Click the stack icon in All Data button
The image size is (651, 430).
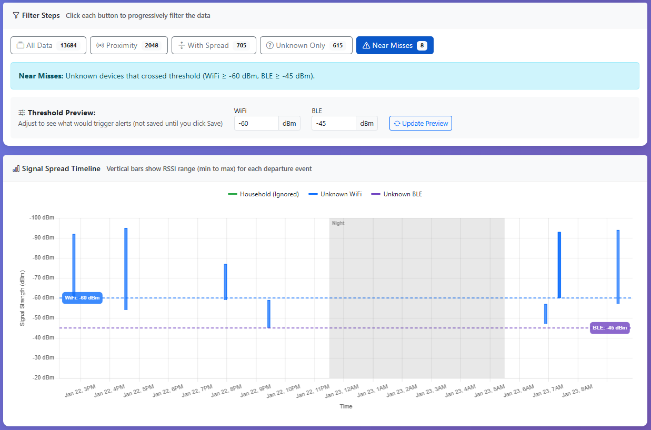[21, 45]
